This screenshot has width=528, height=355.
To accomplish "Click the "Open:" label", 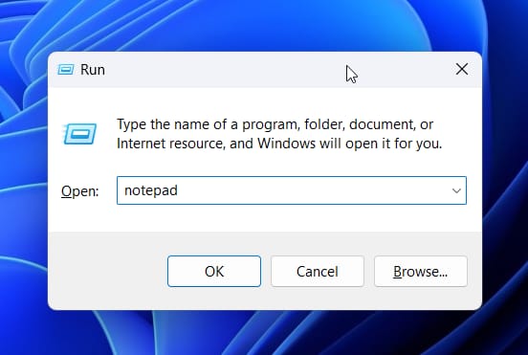I will (x=80, y=191).
